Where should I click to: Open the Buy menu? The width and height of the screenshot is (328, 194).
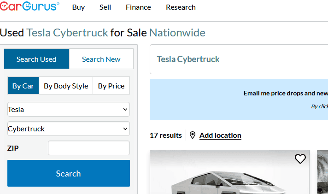[x=78, y=7]
